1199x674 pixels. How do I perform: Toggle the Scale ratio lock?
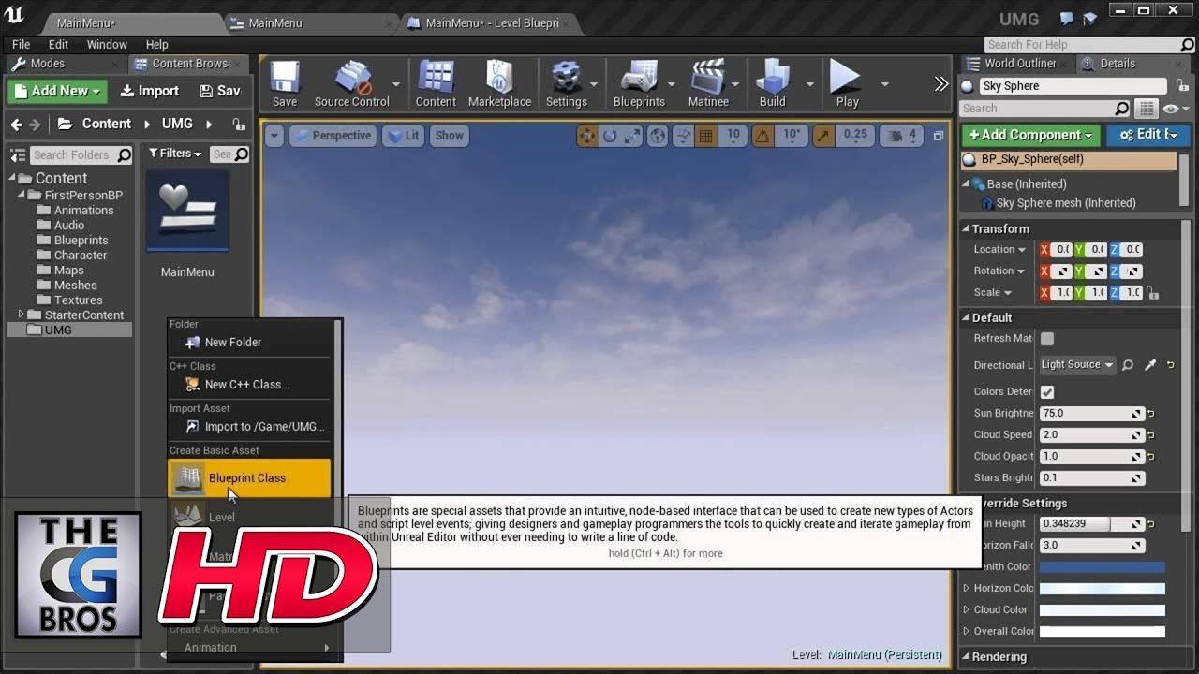[1153, 293]
